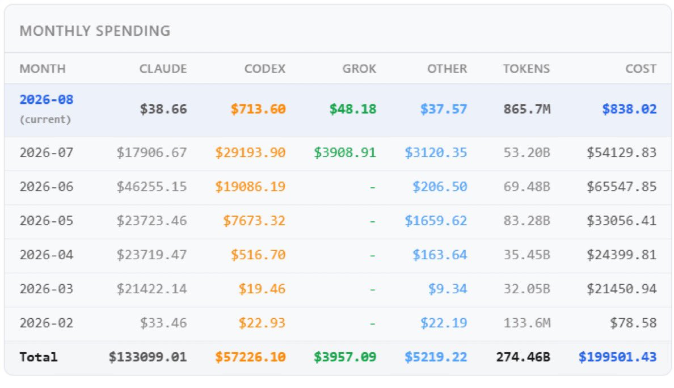Click the $713.60 Codex value

[x=258, y=109]
